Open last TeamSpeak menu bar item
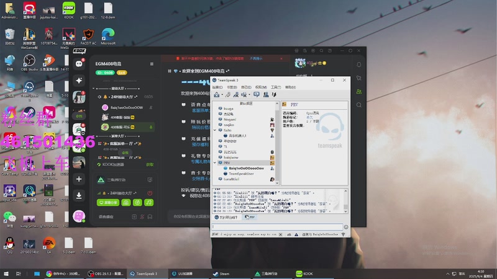The height and width of the screenshot is (279, 497). click(290, 87)
